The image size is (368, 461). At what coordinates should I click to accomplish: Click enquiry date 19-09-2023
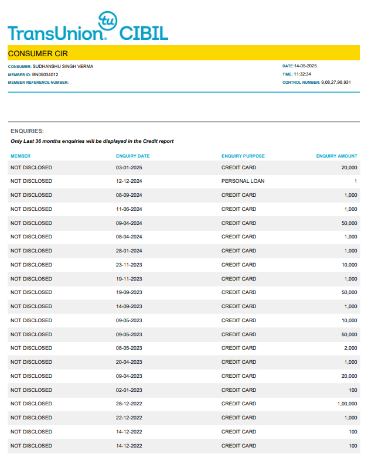click(x=129, y=292)
